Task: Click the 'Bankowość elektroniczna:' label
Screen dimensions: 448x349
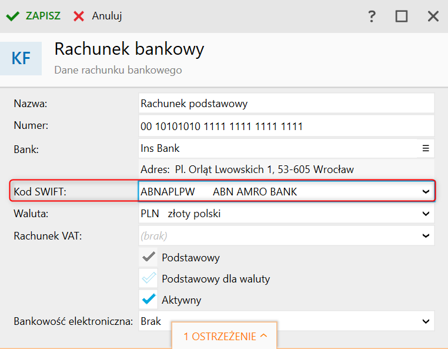Action: [x=73, y=321]
